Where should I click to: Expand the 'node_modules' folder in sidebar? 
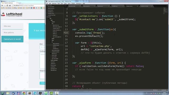(x=54, y=60)
